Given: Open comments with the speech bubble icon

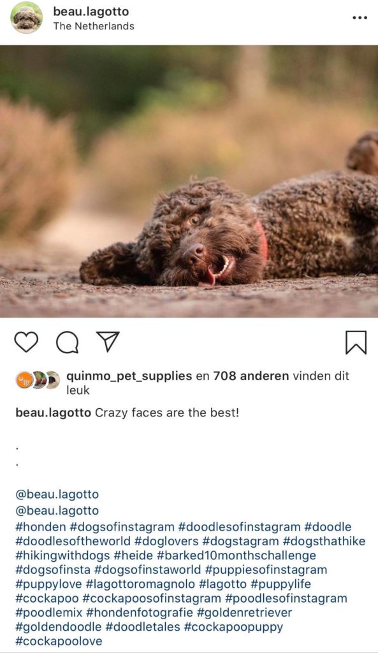Looking at the screenshot, I should point(68,342).
